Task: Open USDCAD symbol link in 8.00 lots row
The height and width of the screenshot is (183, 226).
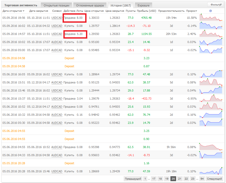Action: pyautogui.click(x=57, y=18)
